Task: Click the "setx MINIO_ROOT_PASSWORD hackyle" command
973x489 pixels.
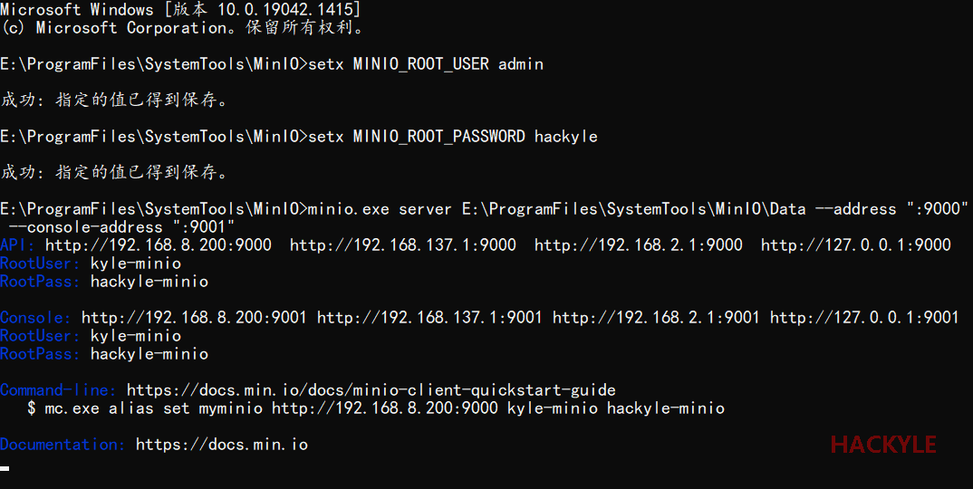Action: point(452,137)
